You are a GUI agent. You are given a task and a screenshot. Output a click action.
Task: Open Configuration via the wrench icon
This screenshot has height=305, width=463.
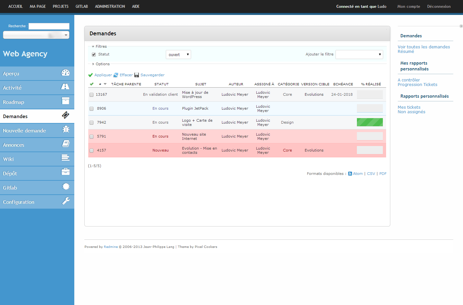(x=66, y=201)
